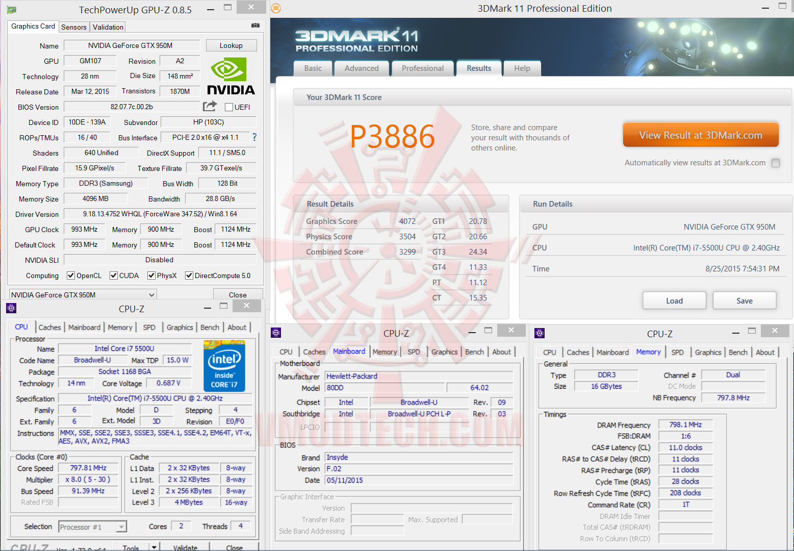Click the 3DMark 11 orange title bar icon
The height and width of the screenshot is (551, 794).
(x=276, y=8)
